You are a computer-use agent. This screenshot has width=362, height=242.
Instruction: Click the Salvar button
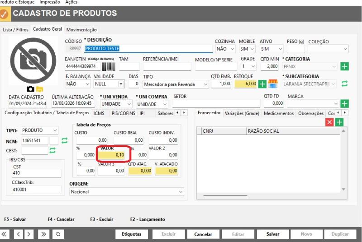tap(273, 234)
